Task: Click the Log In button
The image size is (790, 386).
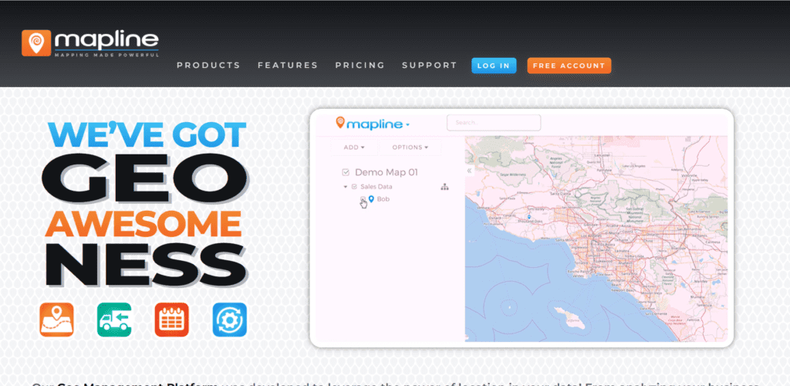Action: click(x=494, y=66)
